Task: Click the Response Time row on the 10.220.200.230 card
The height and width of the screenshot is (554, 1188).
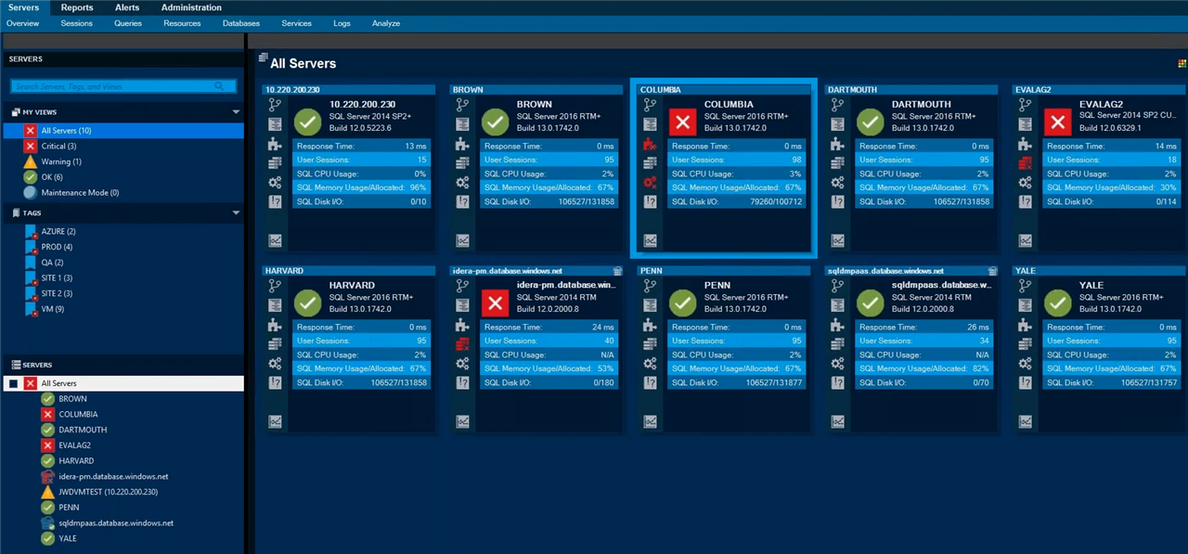Action: click(x=361, y=146)
